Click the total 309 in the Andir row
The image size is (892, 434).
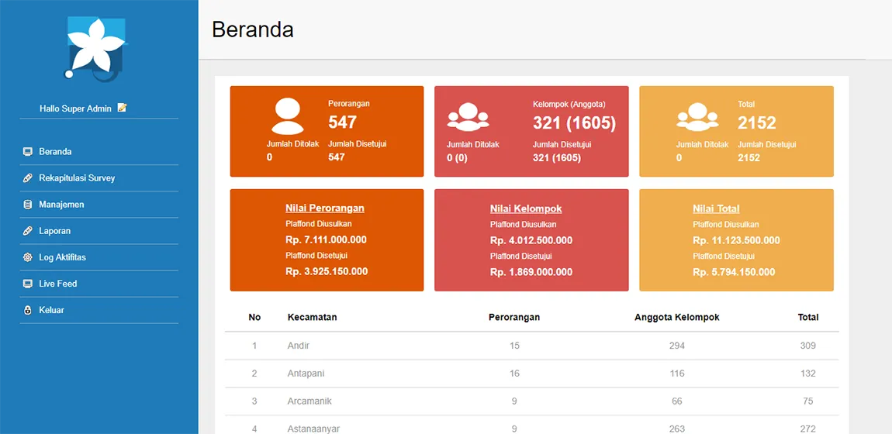pos(808,346)
